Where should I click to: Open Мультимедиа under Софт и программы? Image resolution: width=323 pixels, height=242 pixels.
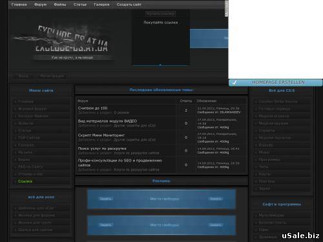271,216
